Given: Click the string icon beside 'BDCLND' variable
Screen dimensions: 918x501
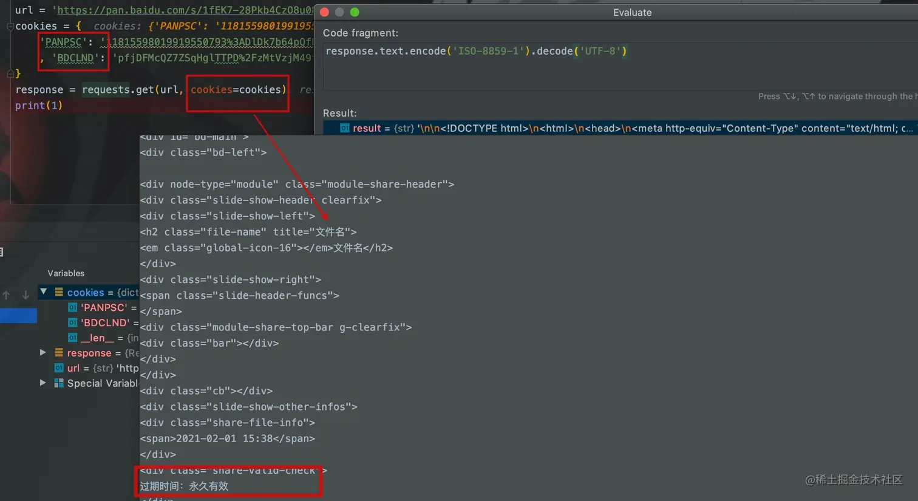Looking at the screenshot, I should tap(73, 322).
